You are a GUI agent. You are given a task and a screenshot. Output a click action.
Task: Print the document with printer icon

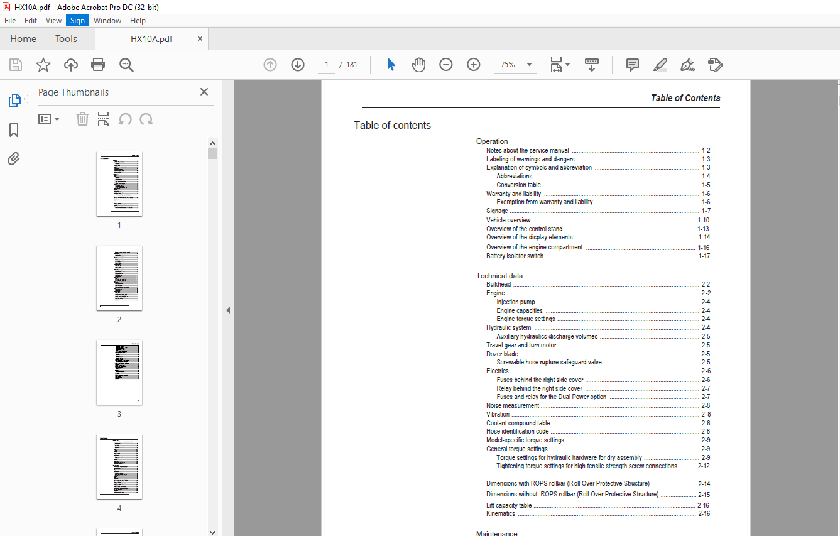[x=98, y=65]
